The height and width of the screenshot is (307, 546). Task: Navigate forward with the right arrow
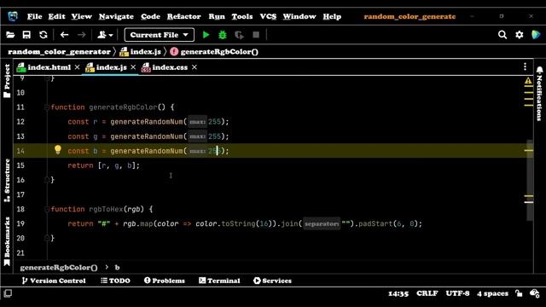coord(81,35)
